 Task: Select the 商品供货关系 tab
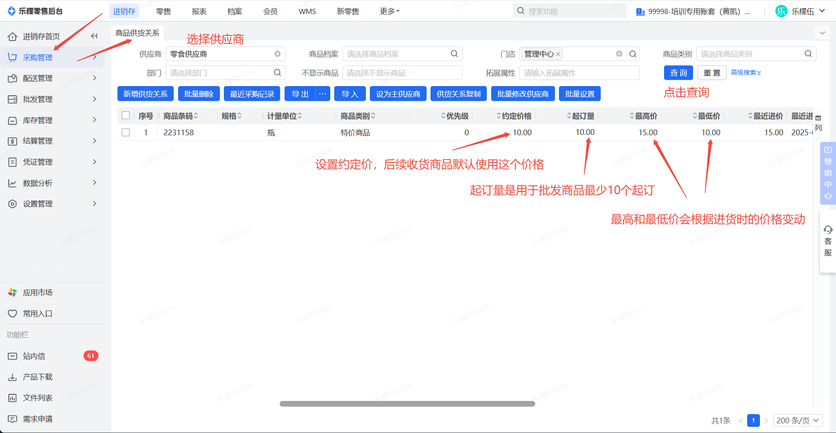click(137, 33)
